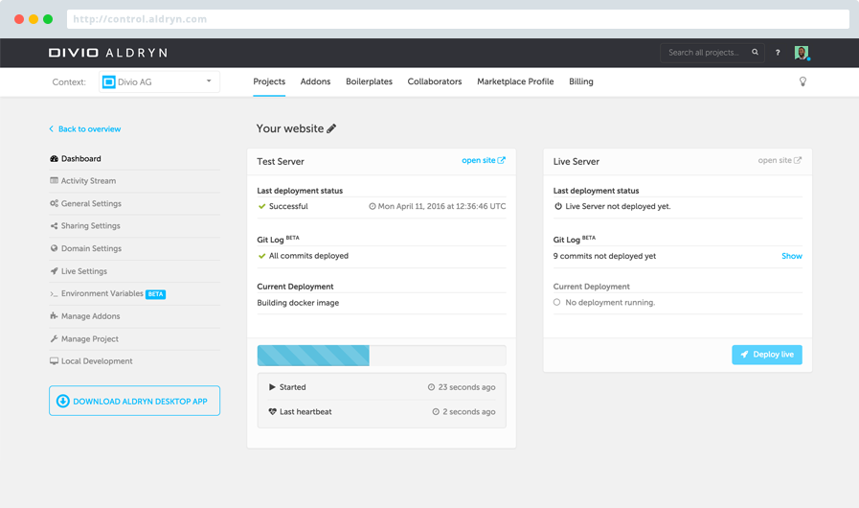Click the General Settings gears icon

point(54,203)
